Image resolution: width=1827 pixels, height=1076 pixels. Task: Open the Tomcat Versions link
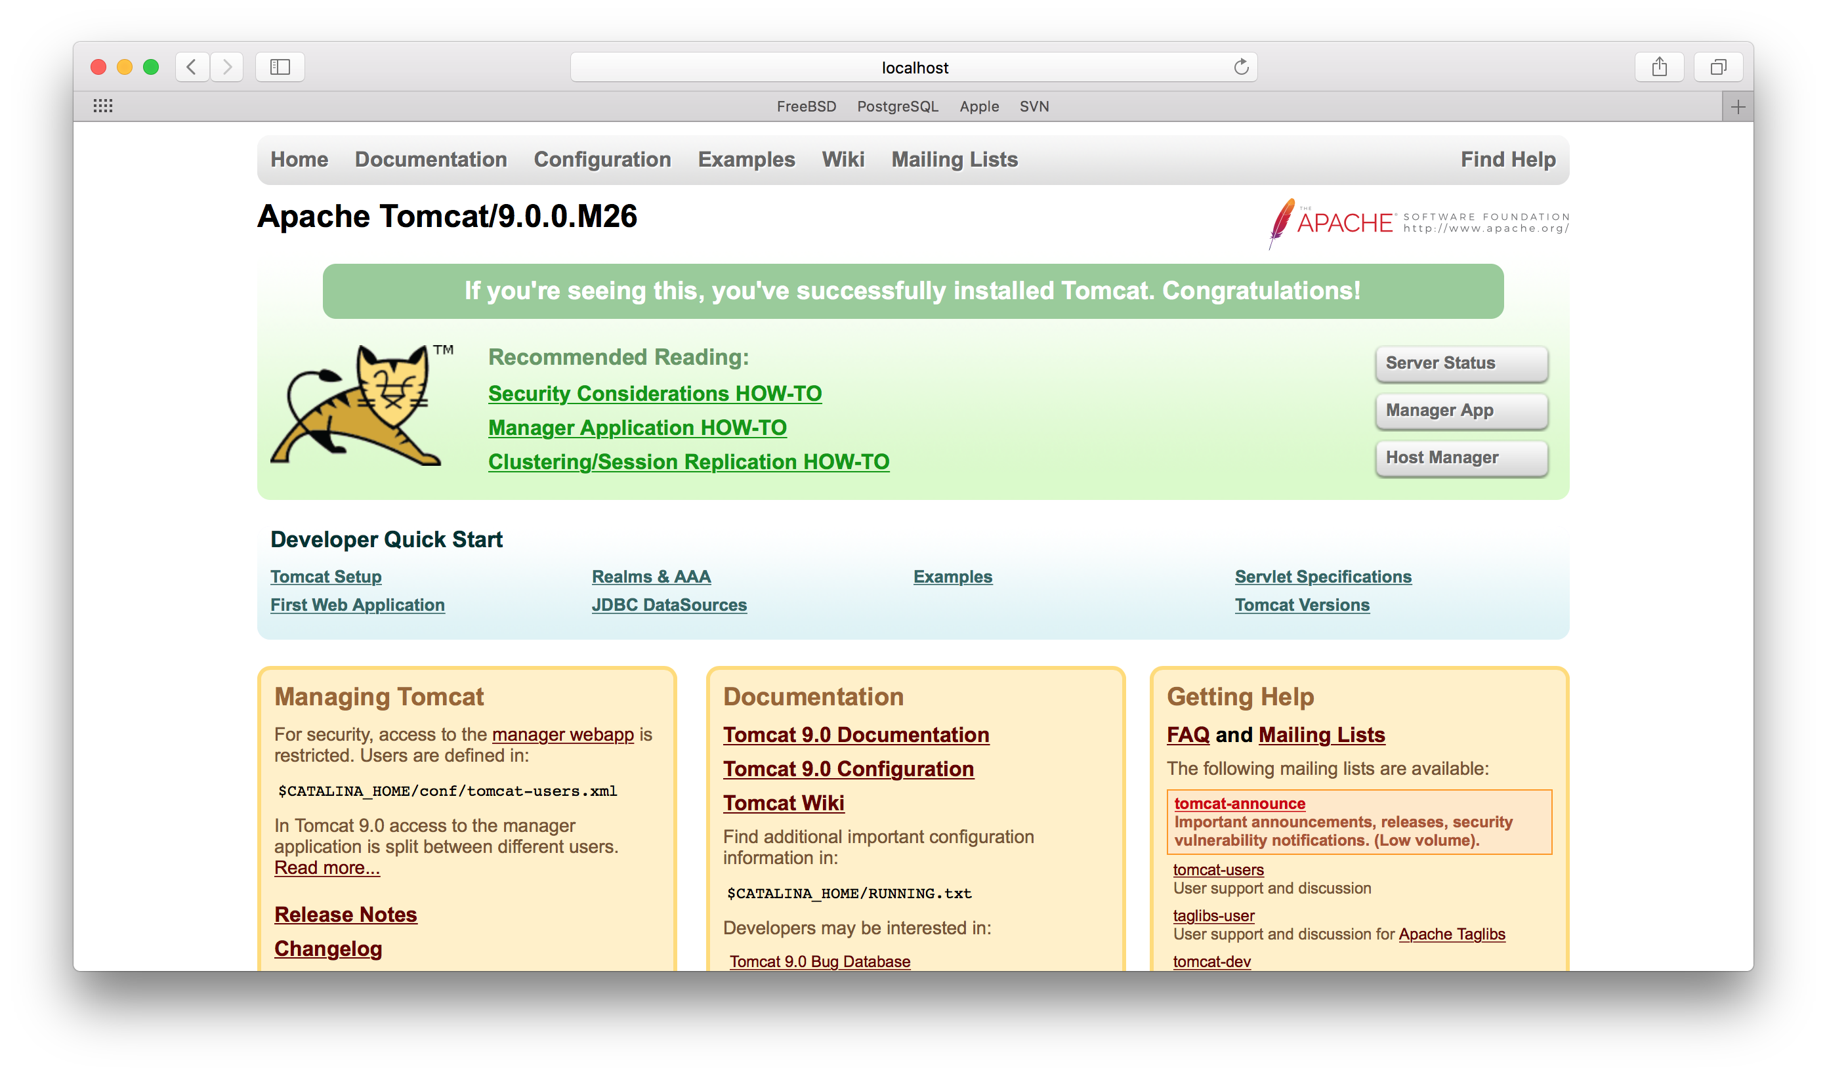[1302, 606]
